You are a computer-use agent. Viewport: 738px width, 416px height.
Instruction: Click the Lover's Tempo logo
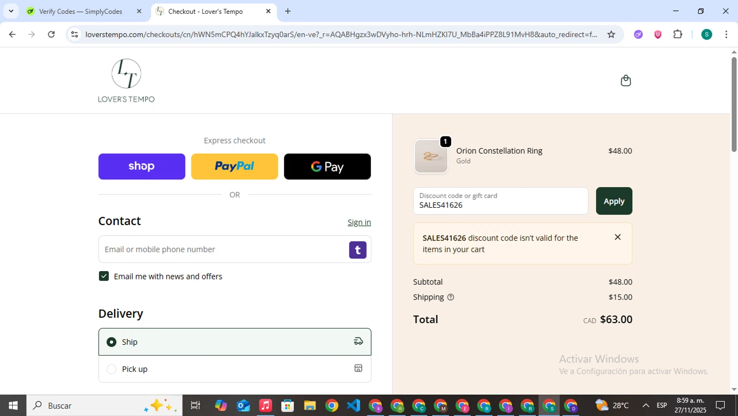click(126, 81)
